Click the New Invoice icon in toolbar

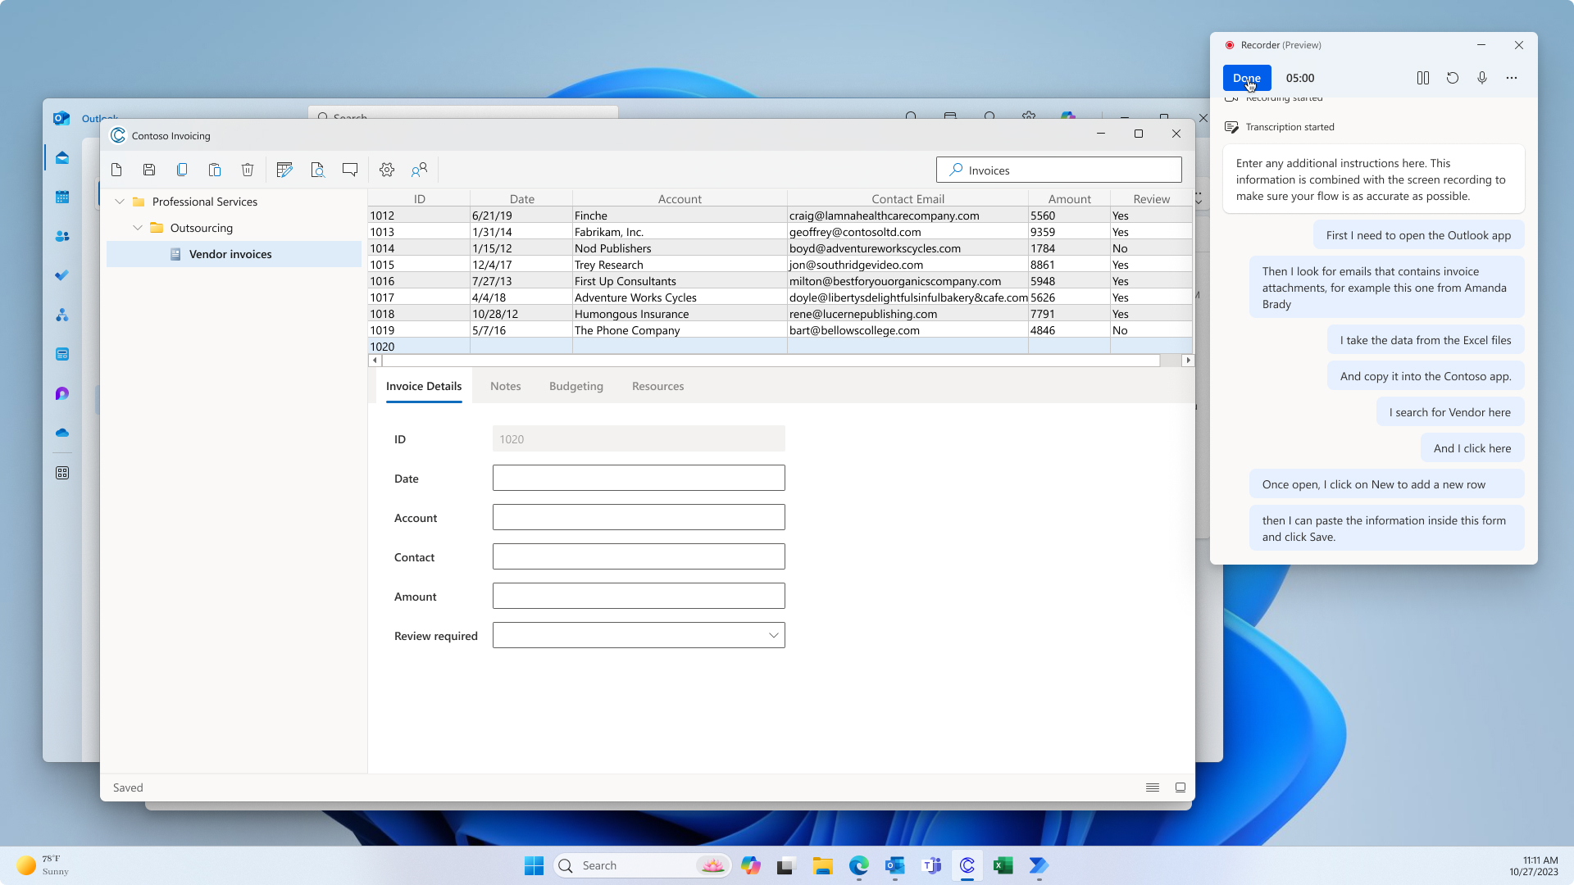[x=116, y=170]
